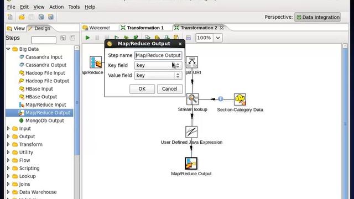Click the 100% zoom value field
The height and width of the screenshot is (199, 354).
[204, 38]
